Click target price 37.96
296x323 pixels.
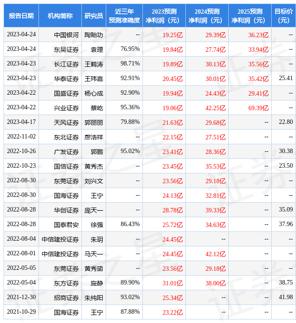(286, 224)
